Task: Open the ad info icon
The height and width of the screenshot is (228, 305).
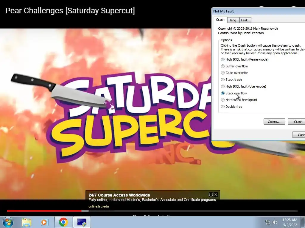Action: click(211, 194)
